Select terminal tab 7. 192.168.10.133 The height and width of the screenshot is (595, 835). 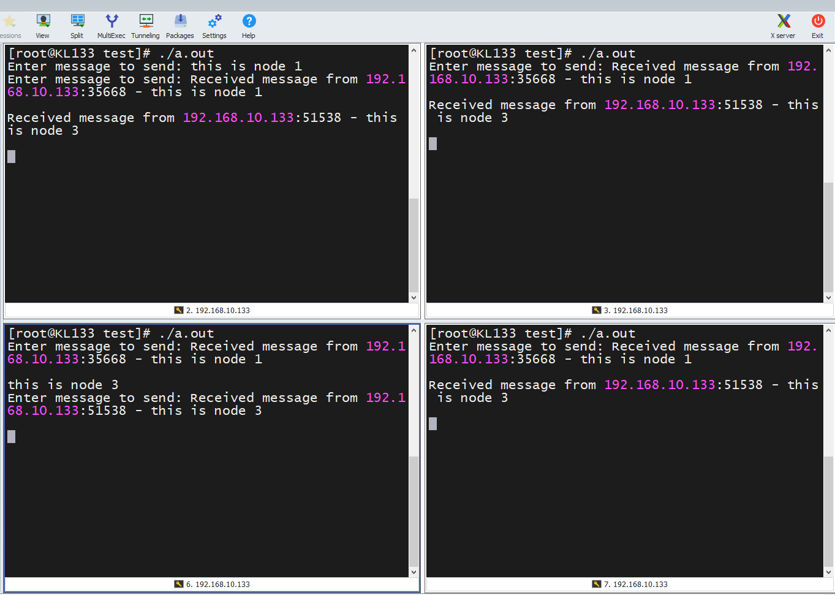click(x=630, y=585)
